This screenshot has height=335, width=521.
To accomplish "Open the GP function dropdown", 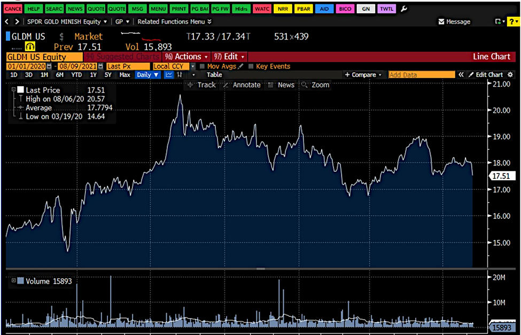I will (x=122, y=21).
